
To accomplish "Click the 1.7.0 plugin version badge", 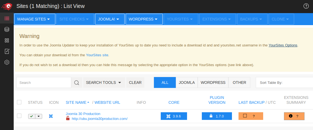I will pos(217,116).
